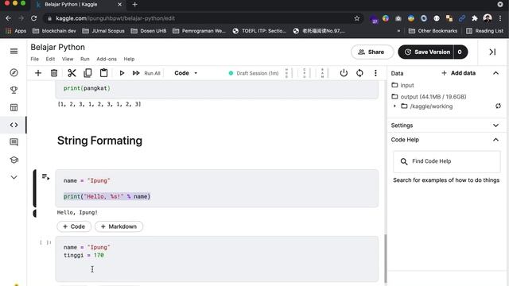Screen dimensions: 509x286
Task: Click the String Formating heading
Action: coord(99,141)
